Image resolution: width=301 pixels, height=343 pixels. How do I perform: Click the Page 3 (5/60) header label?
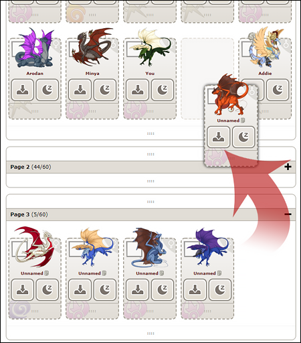(x=29, y=214)
